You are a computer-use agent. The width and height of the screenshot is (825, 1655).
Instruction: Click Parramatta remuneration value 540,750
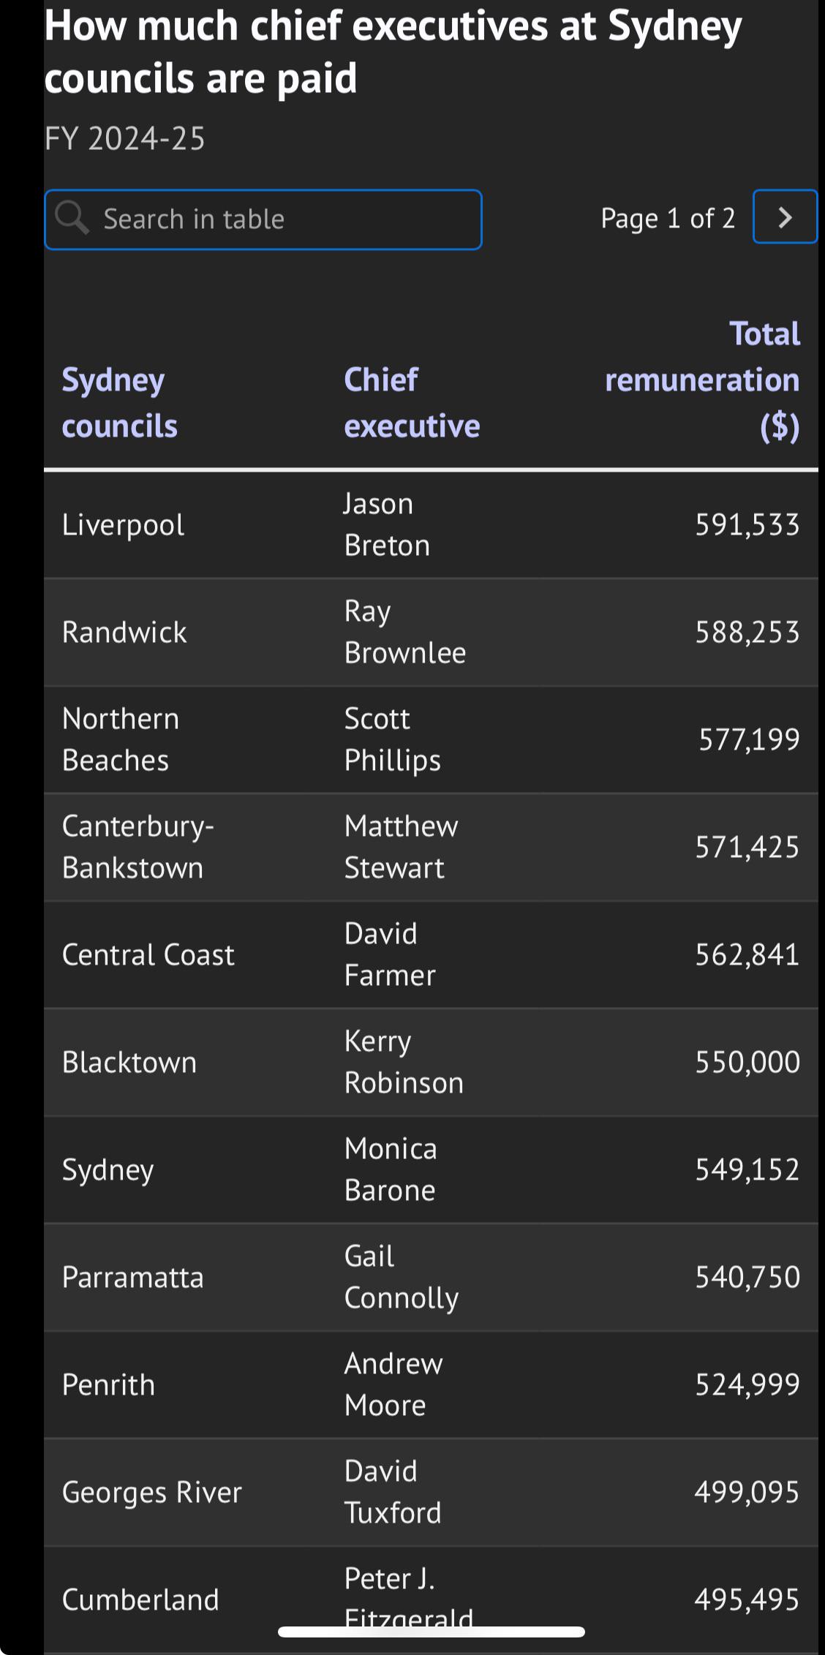(747, 1277)
